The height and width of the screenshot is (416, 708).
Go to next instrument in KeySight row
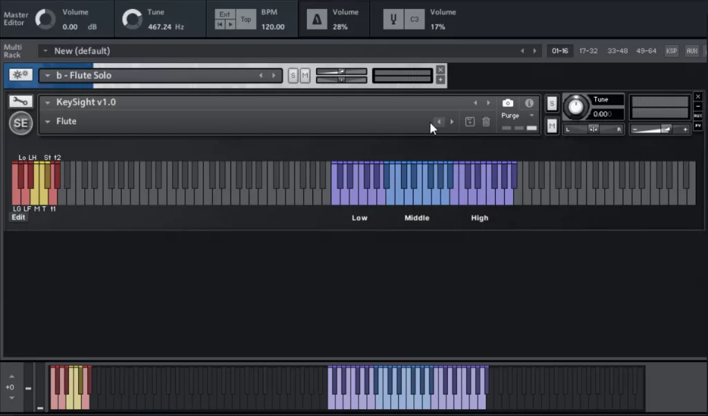point(488,103)
